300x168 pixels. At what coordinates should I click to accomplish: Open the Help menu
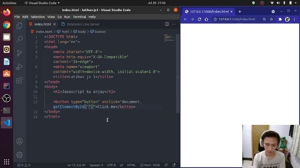tap(92, 17)
